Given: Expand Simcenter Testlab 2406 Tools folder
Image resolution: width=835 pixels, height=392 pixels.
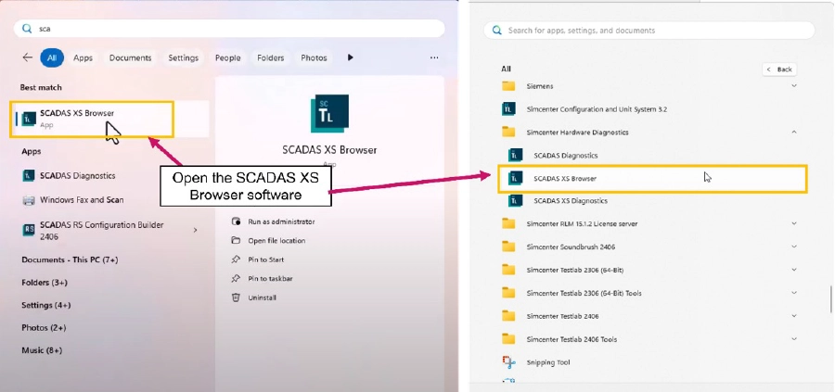Looking at the screenshot, I should click(794, 339).
